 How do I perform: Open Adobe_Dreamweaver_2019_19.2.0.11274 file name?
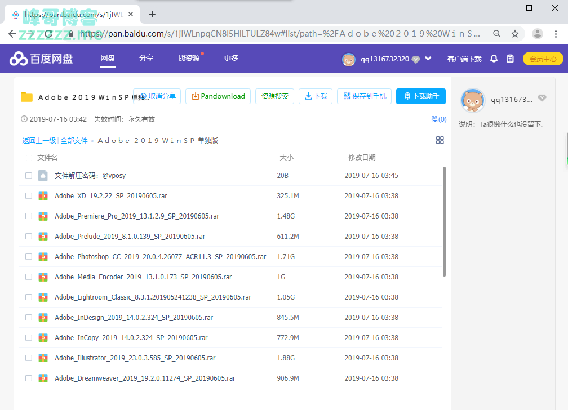click(145, 378)
